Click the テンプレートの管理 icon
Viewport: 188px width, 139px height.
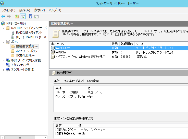click(x=8, y=69)
